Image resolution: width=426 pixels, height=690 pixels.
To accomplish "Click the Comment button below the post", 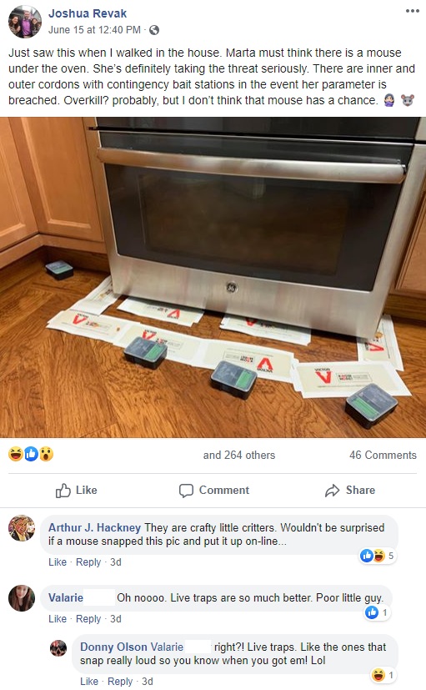I will [214, 491].
